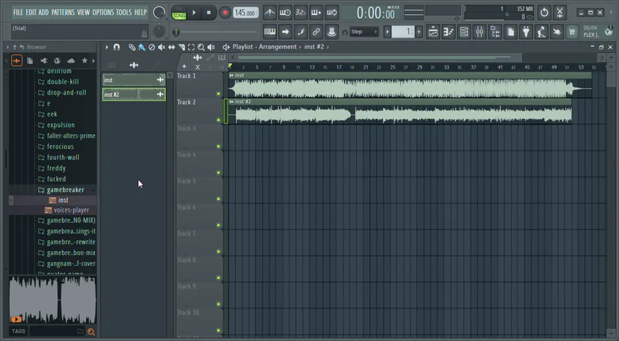Open the playlist options arrow menu
This screenshot has width=619, height=341.
pos(107,47)
